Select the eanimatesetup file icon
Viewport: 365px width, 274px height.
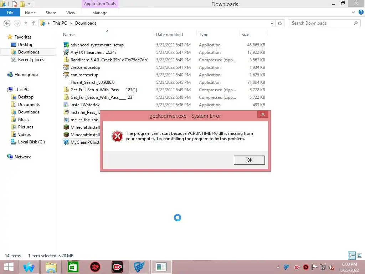(66, 75)
